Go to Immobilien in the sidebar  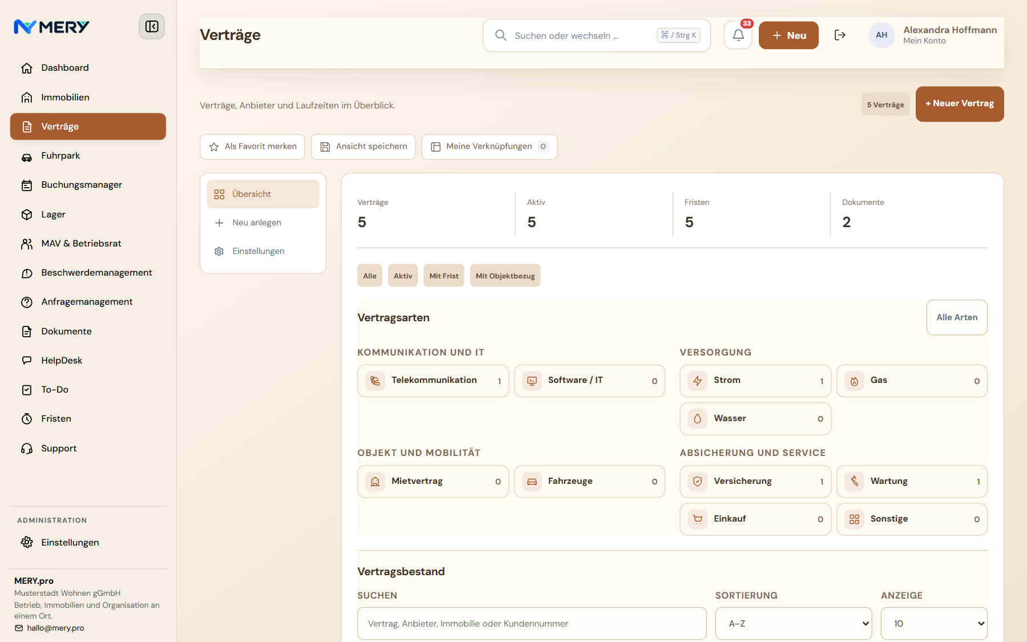(x=88, y=98)
